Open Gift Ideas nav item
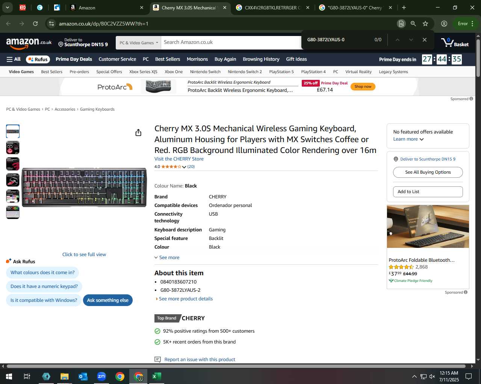 (296, 59)
